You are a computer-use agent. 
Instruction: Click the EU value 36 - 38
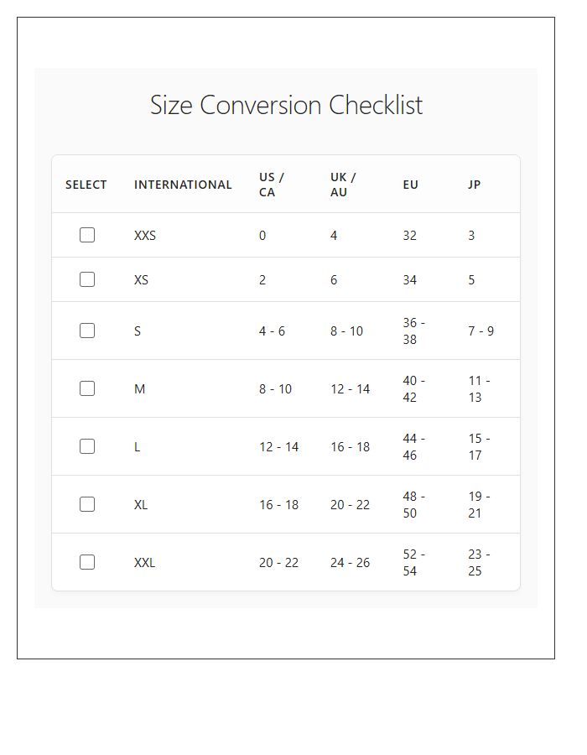413,330
